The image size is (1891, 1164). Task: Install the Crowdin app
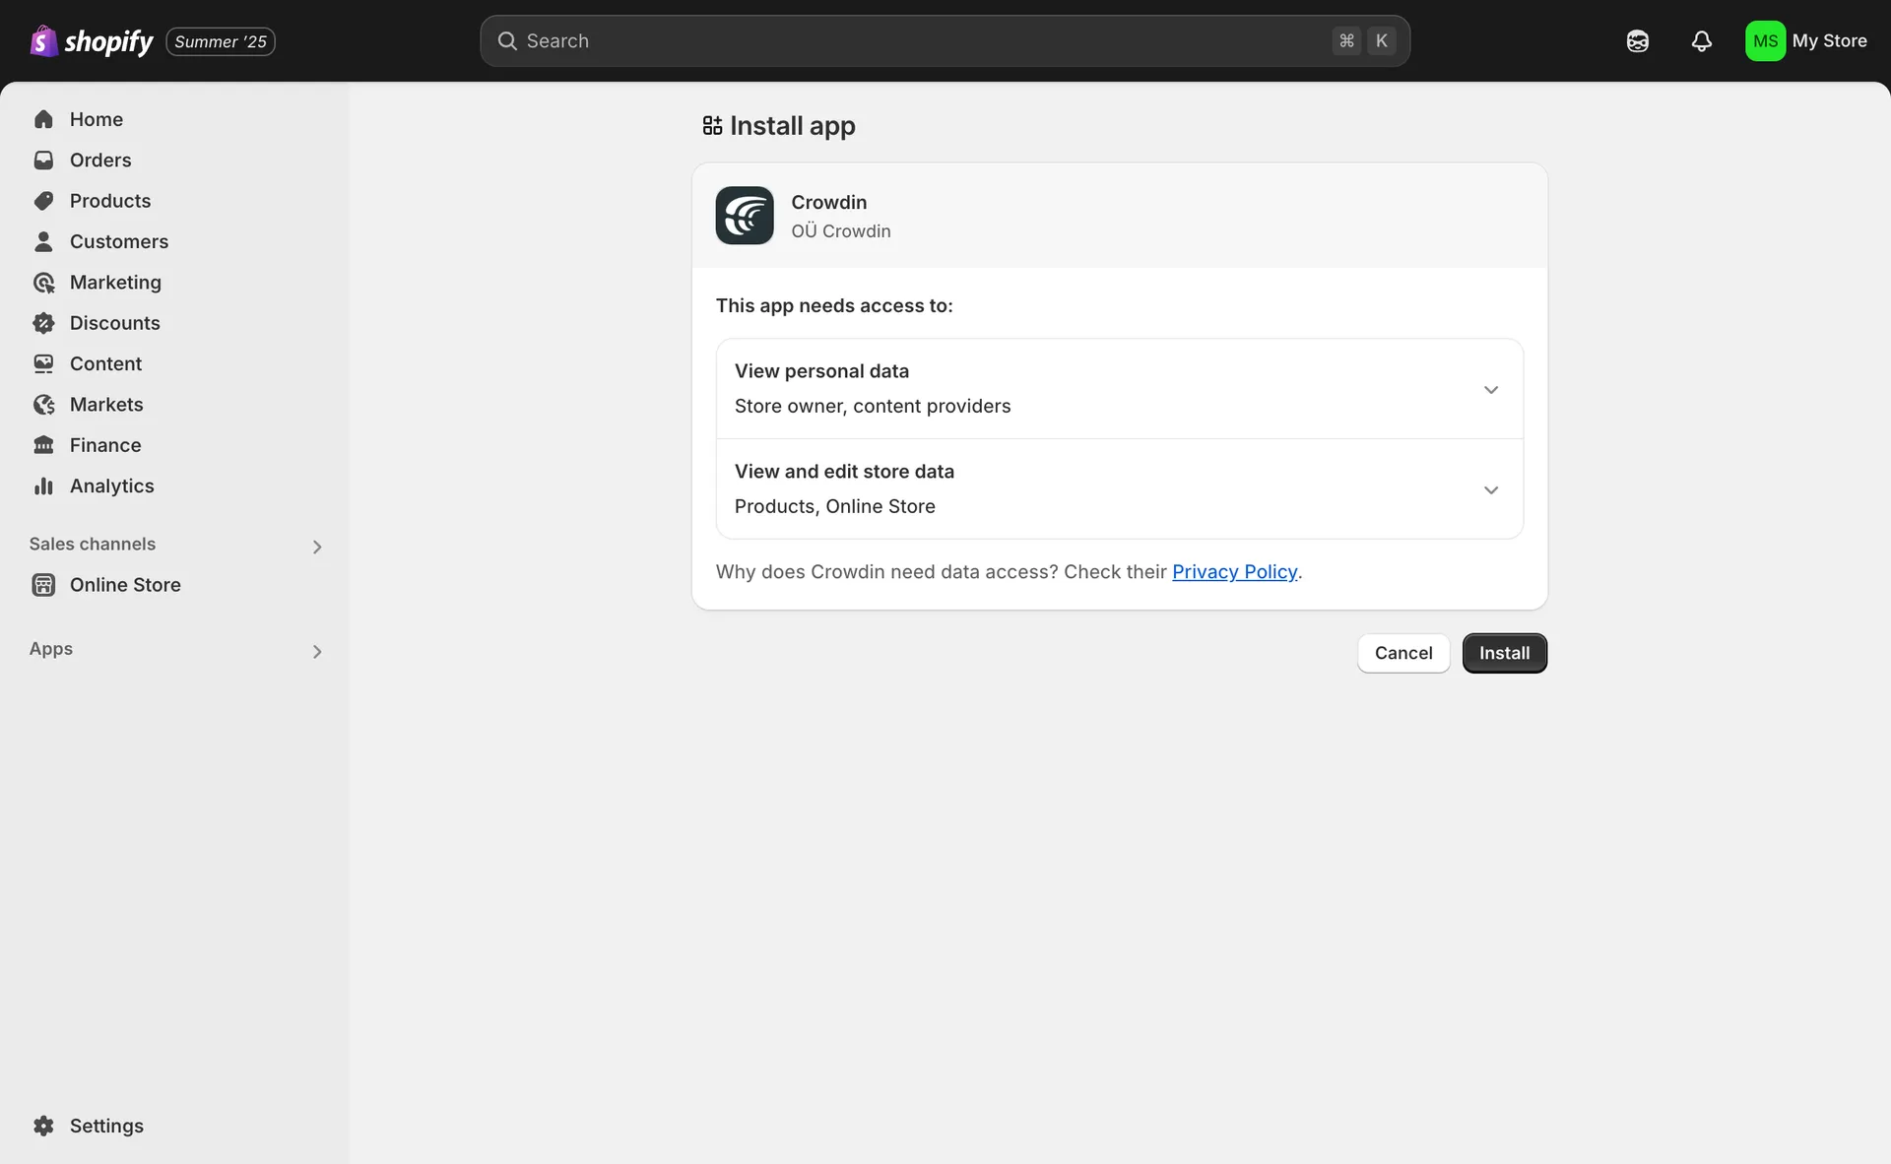click(x=1504, y=653)
